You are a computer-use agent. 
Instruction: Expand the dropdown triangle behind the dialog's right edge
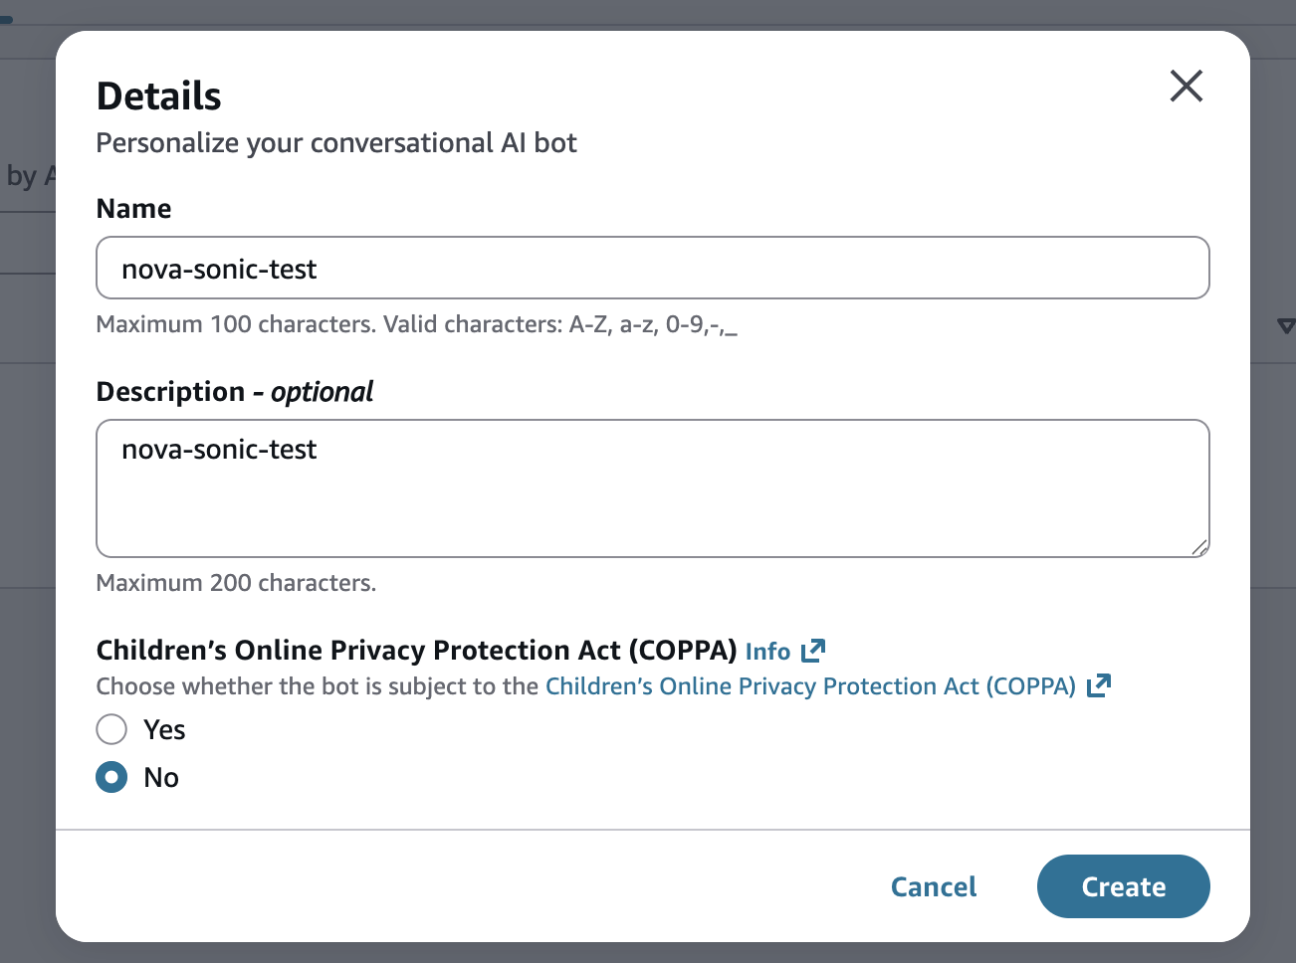point(1285,326)
